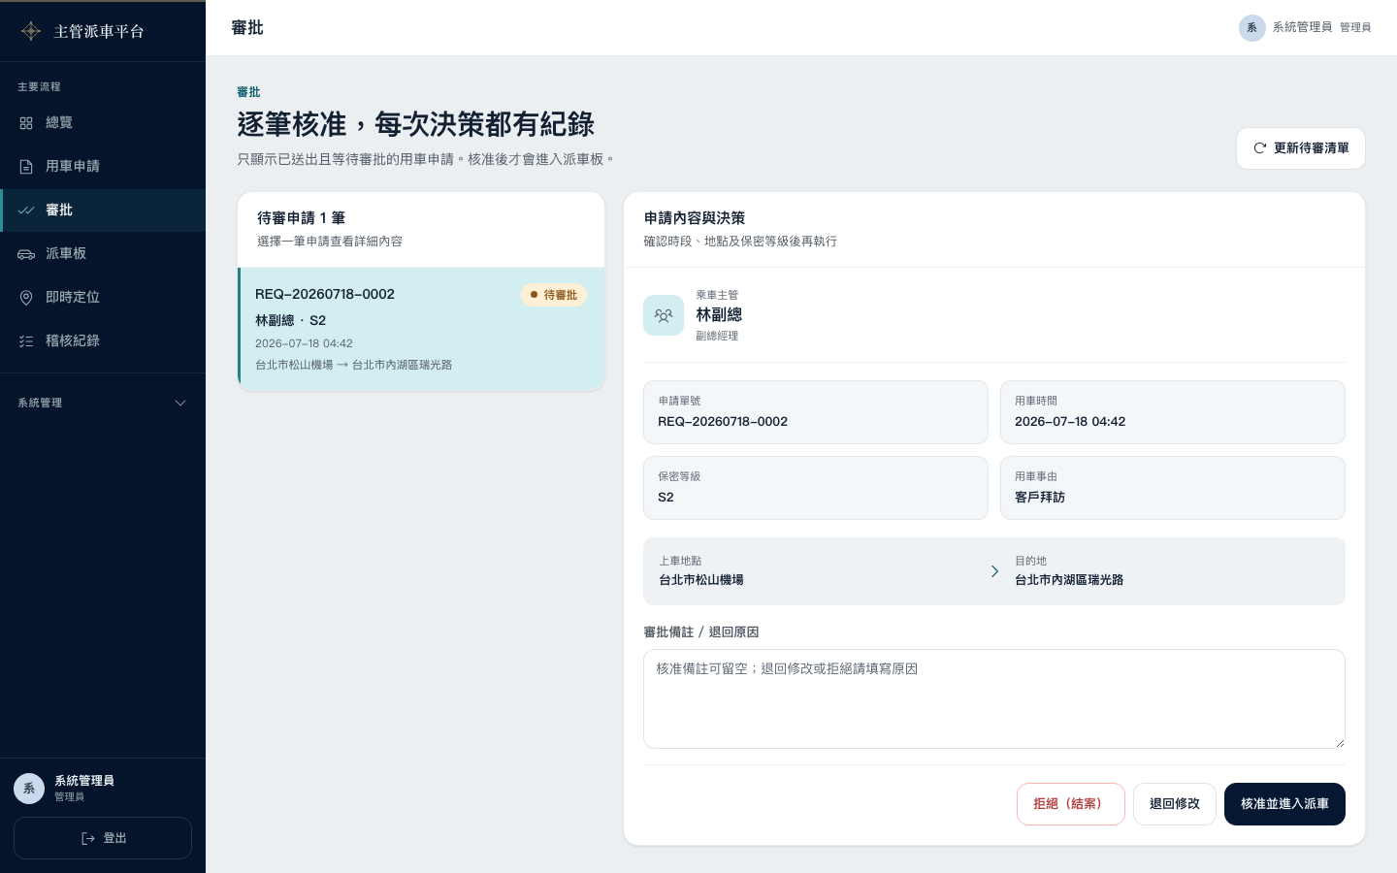
Task: Click 申請單號 value REQ-20260718-0002 in details
Action: [x=723, y=422]
